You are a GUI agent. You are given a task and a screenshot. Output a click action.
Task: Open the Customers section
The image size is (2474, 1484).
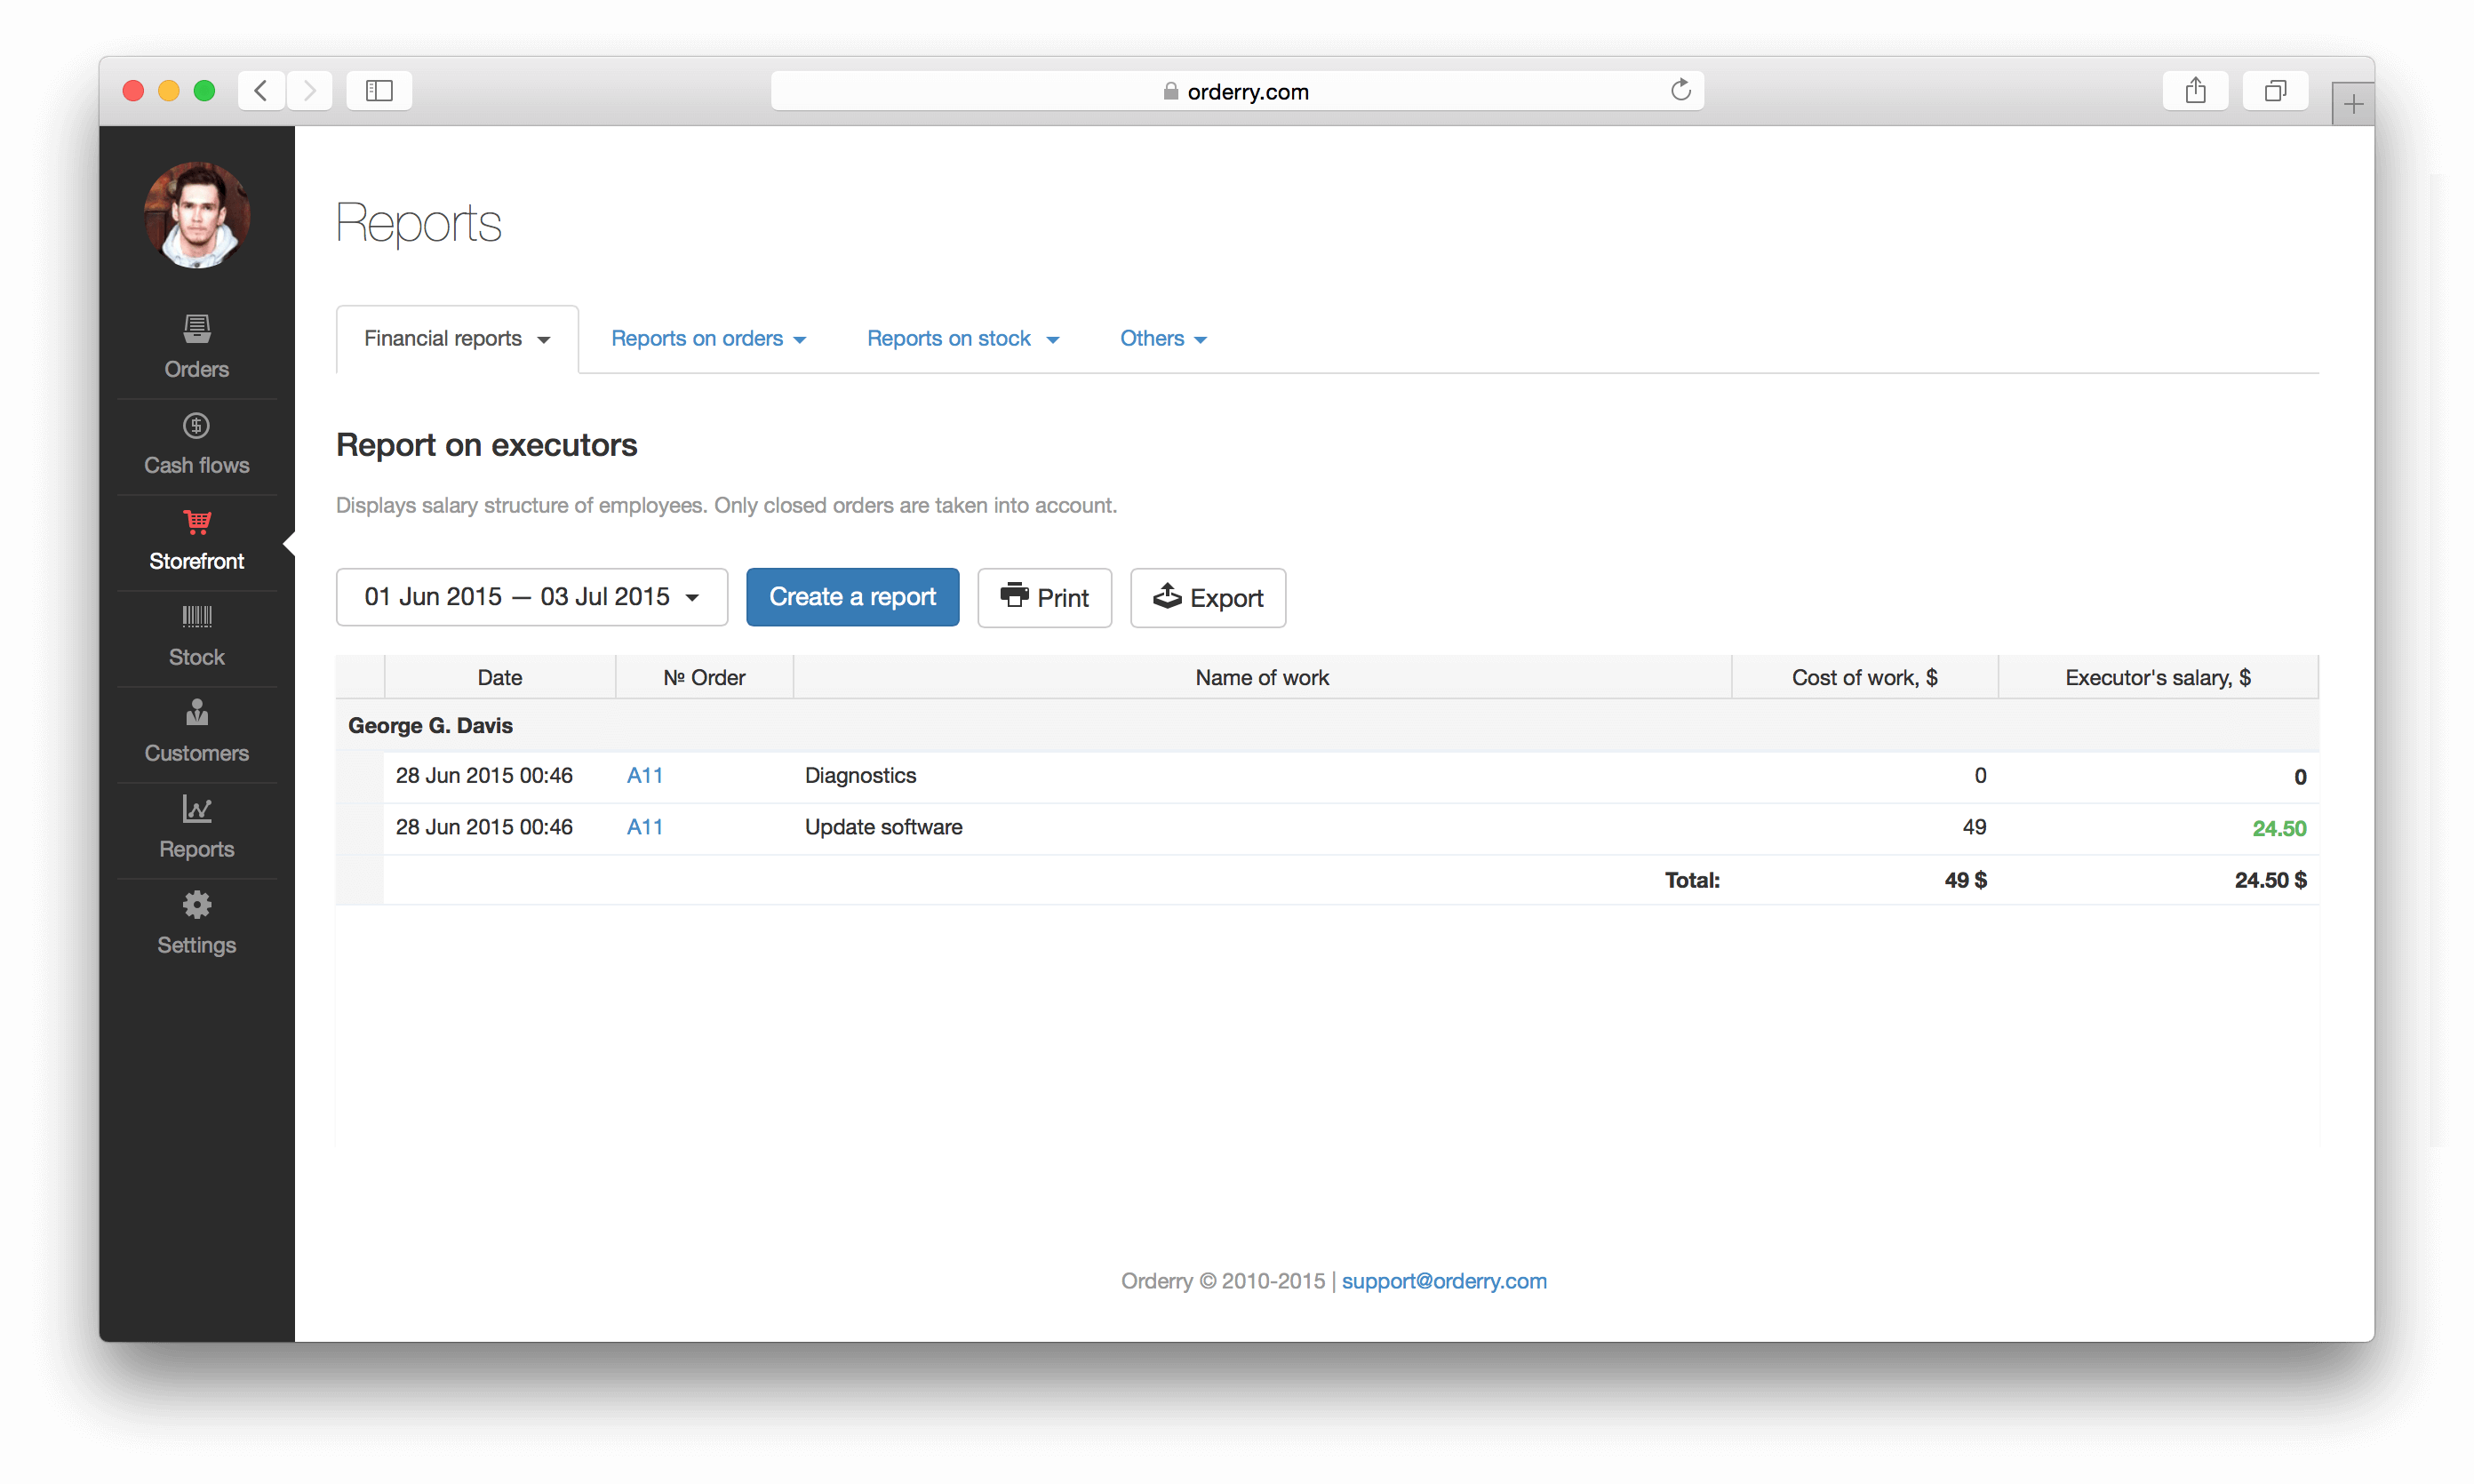click(x=196, y=731)
